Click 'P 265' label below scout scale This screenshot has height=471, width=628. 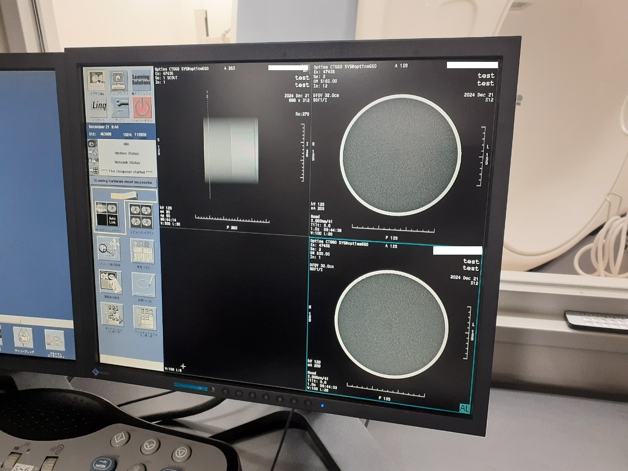tap(232, 228)
